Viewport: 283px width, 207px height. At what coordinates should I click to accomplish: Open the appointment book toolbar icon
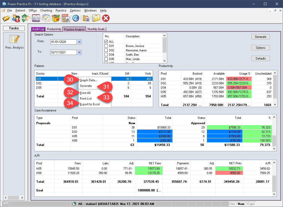[36, 18]
